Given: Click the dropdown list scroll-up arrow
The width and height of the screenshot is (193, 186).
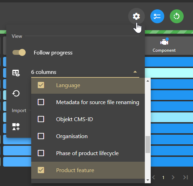Looking at the screenshot, I should coord(148,81).
